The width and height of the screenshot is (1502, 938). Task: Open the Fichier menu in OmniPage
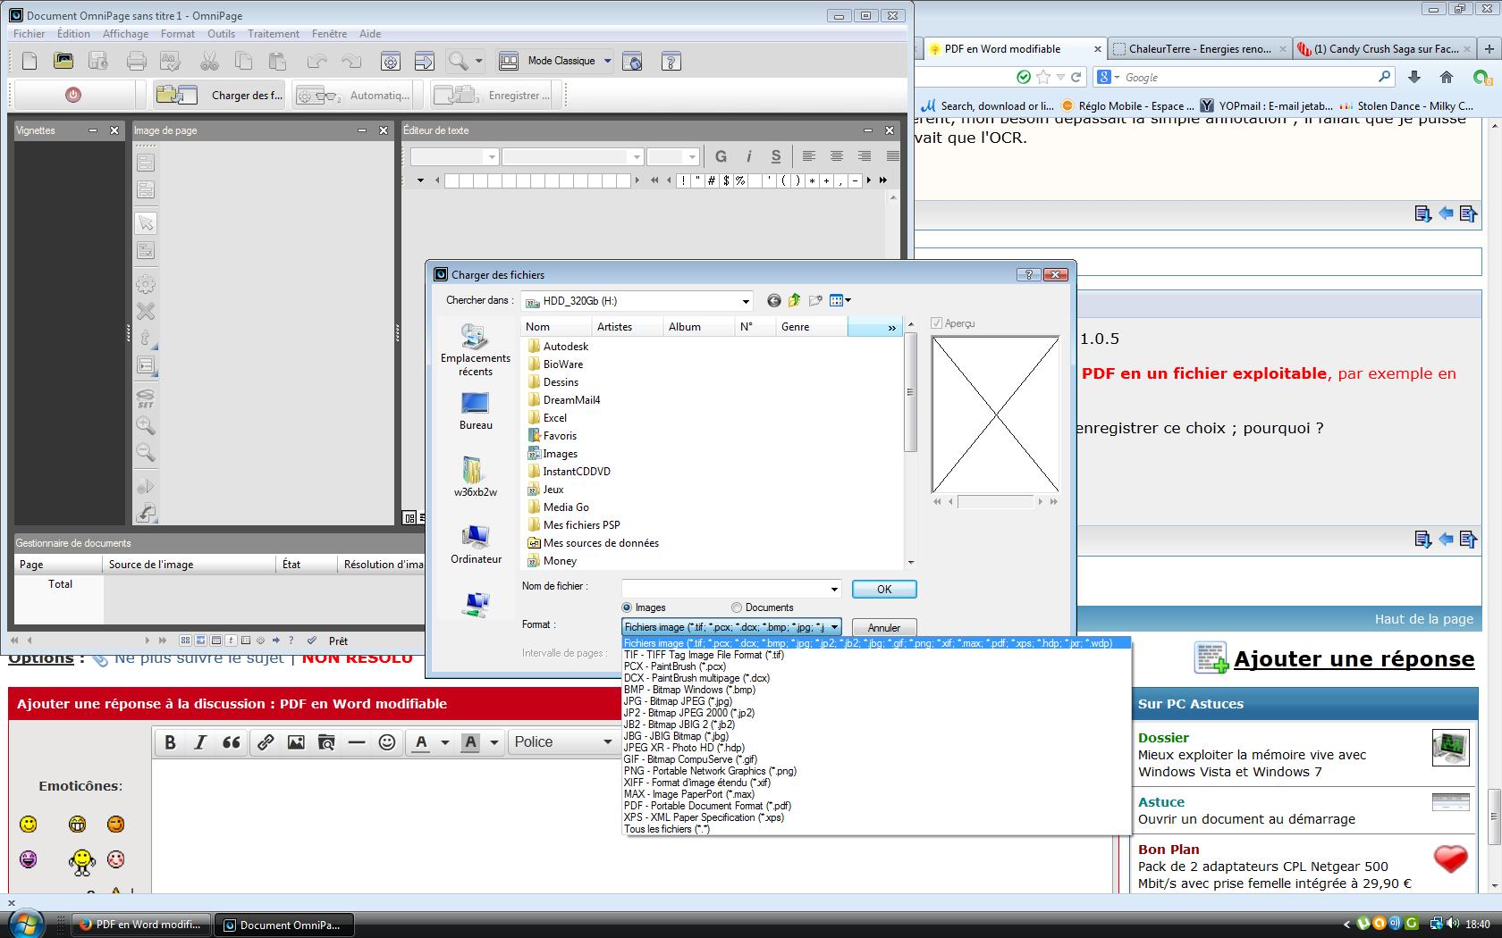pos(30,34)
